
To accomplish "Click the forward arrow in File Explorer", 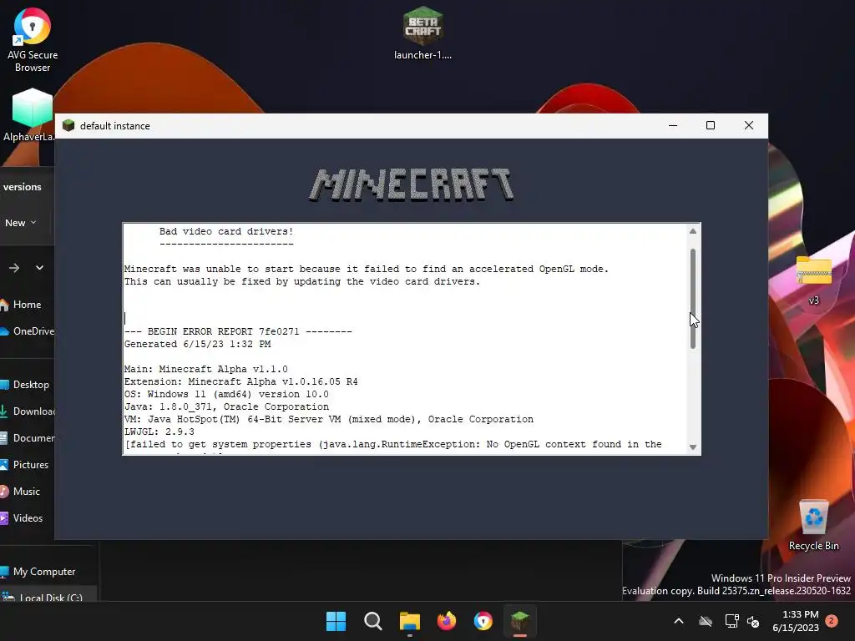I will click(14, 268).
